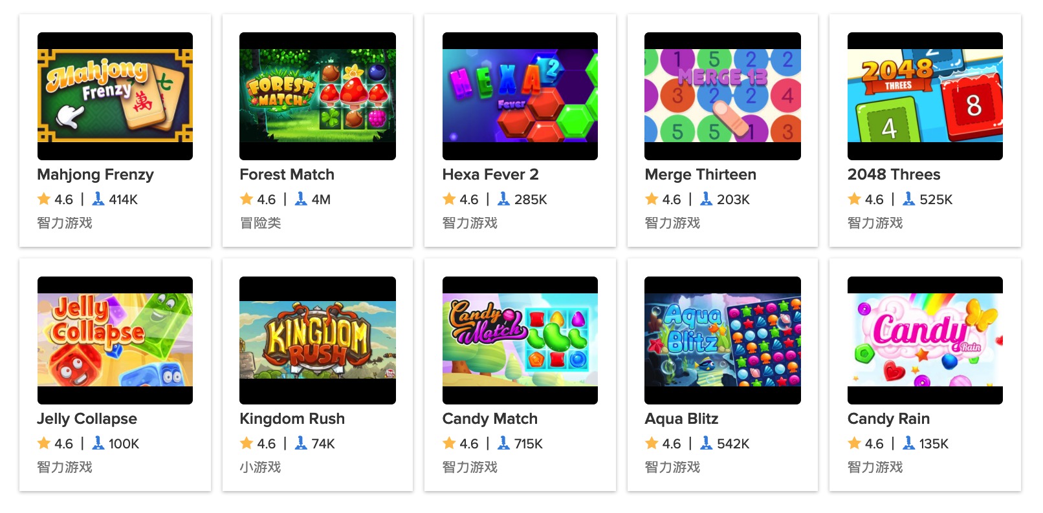Click the 小游戏 category under Kingdom Rush
Screen dimensions: 1043x513
pos(261,467)
